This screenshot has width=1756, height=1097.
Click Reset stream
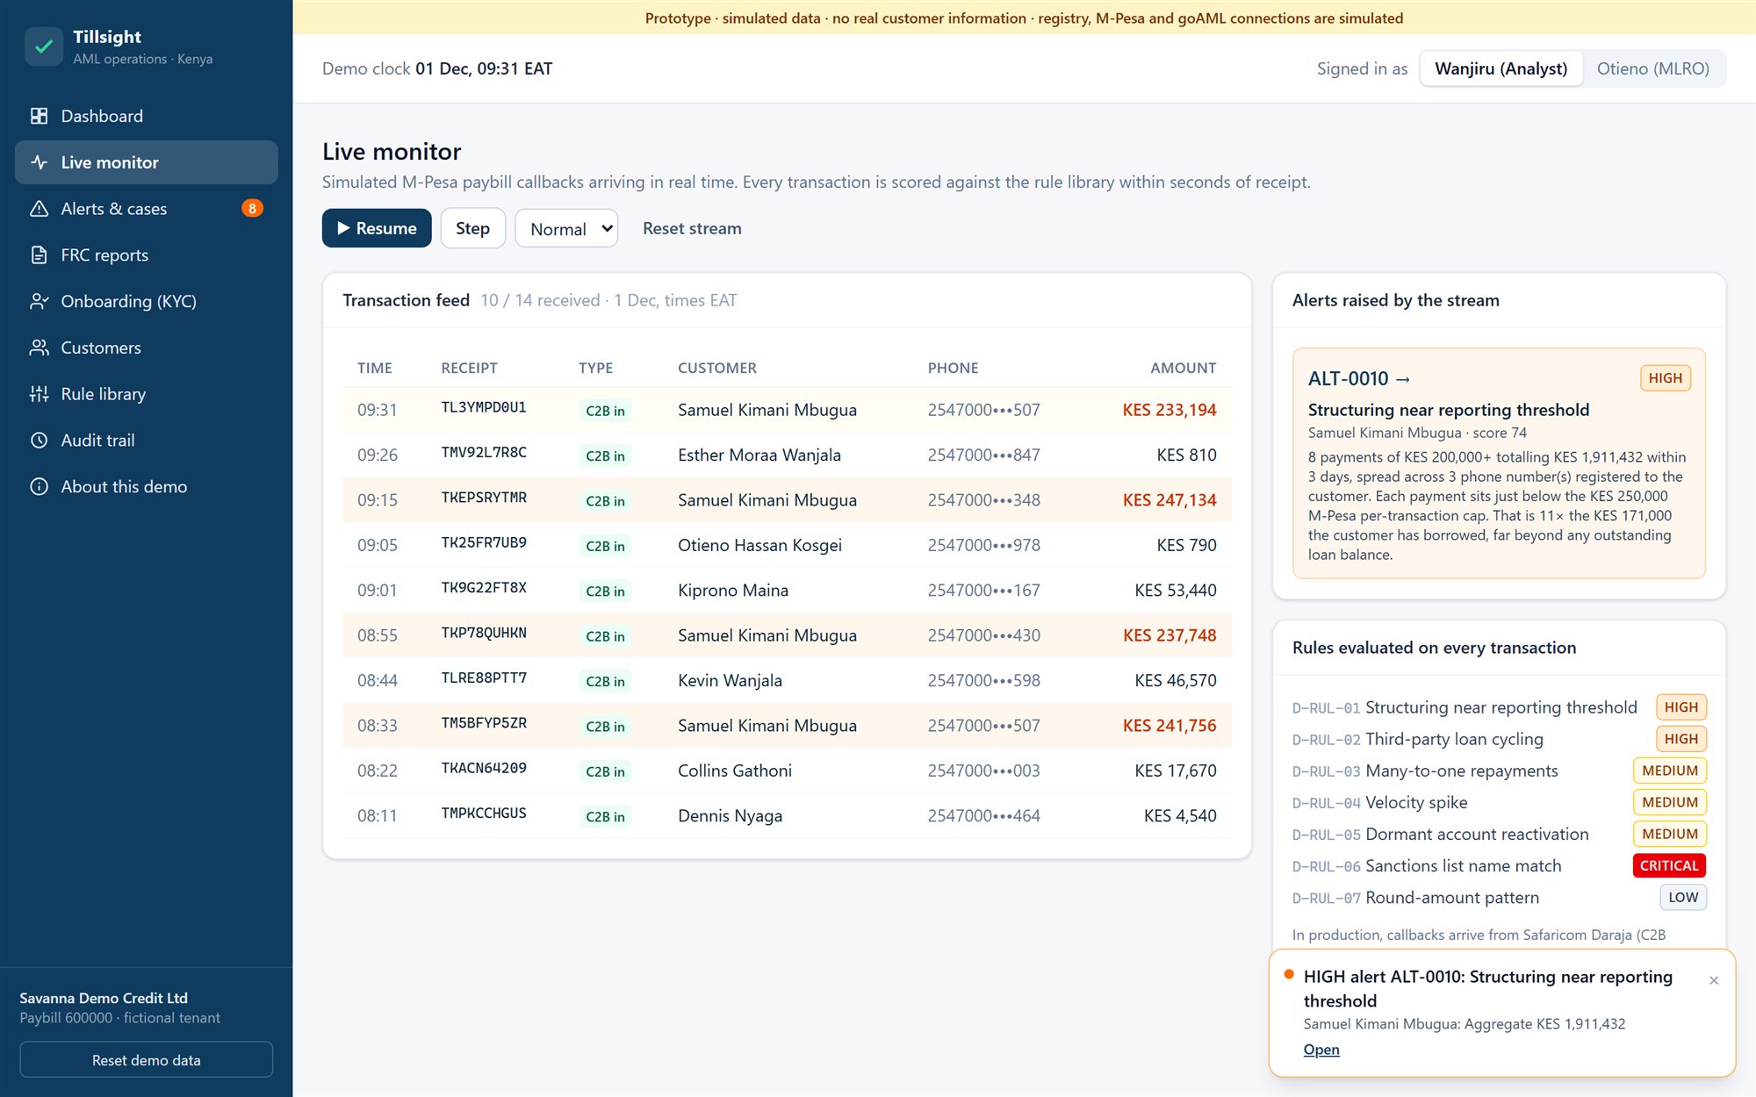(692, 228)
